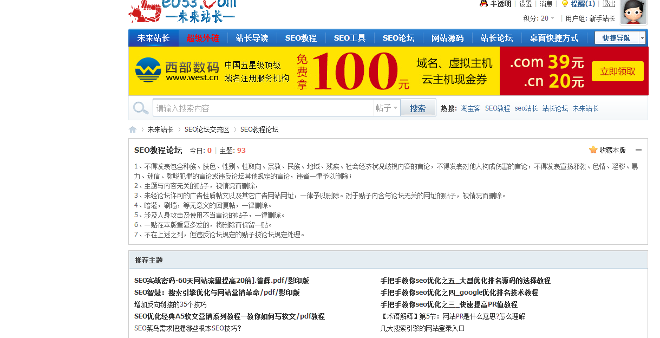This screenshot has width=660, height=338.
Task: Open the user avatar picture top right
Action: point(632,12)
